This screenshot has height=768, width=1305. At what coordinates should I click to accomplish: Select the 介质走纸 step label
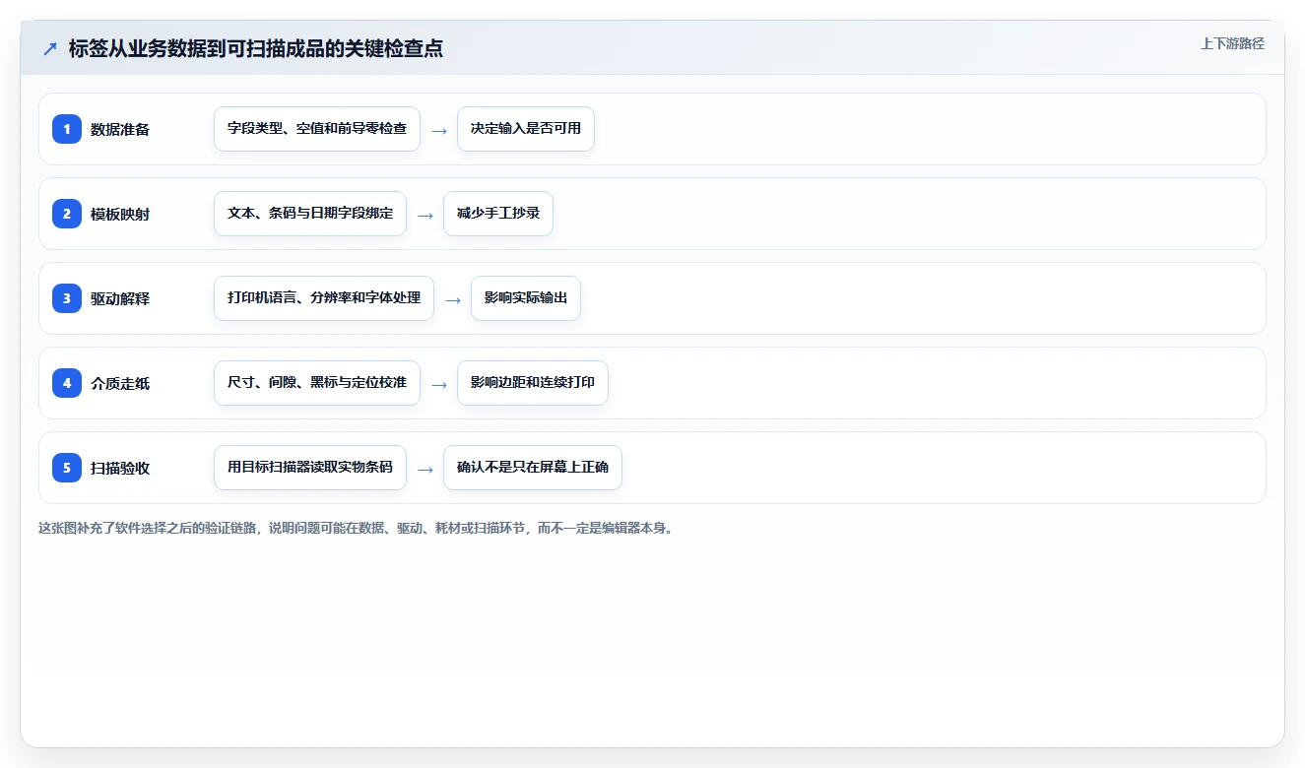(120, 383)
